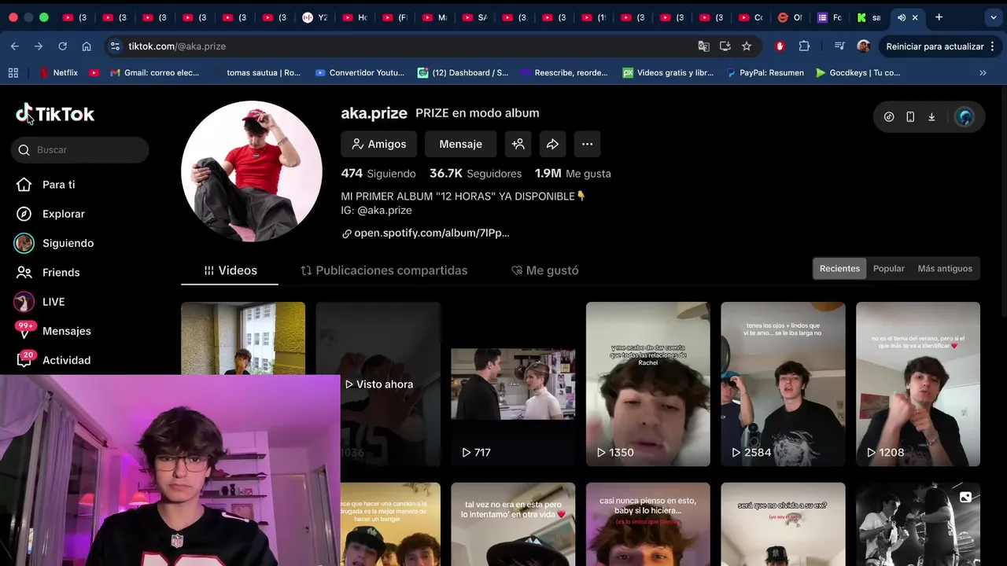Click the install app icon in address bar
1007x566 pixels.
tap(725, 46)
